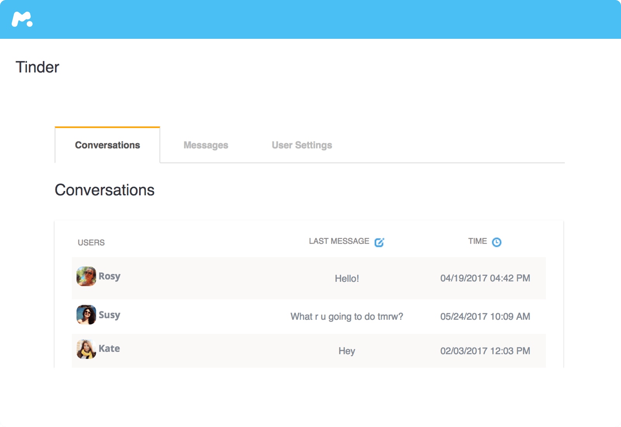Click timestamp 05/24/2017 10:09 AM
The height and width of the screenshot is (427, 621).
click(x=485, y=316)
